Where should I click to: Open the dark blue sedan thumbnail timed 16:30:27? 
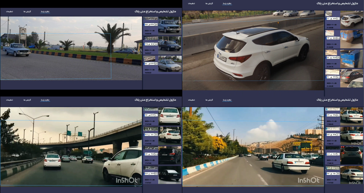click(170, 45)
